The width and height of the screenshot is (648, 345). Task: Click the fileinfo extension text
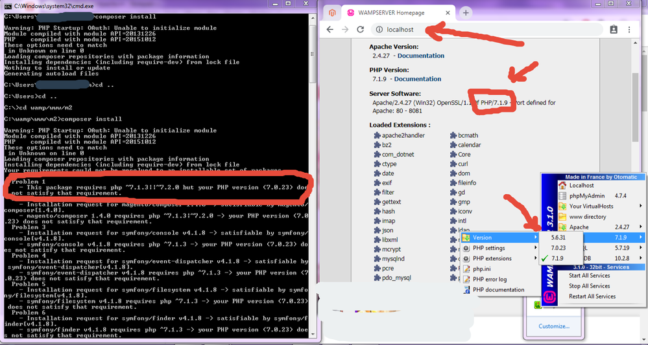coord(467,183)
